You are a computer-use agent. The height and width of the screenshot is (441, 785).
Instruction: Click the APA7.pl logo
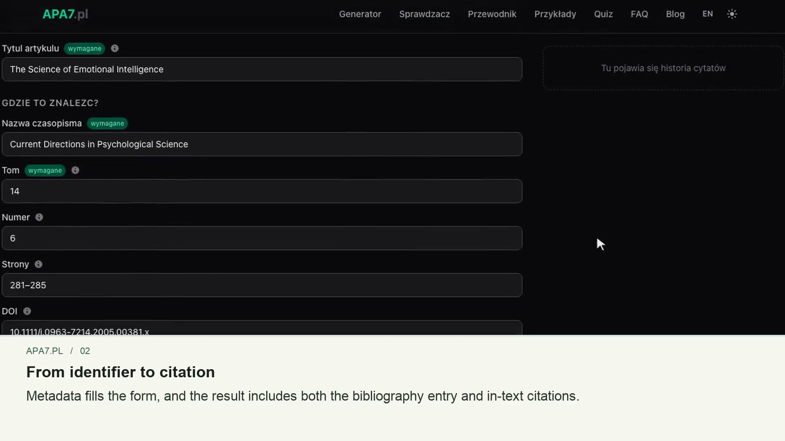pos(65,14)
